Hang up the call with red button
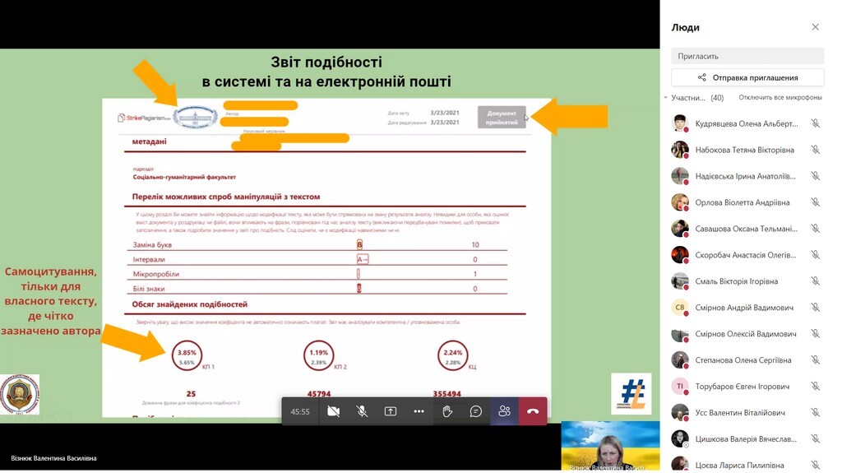This screenshot has width=842, height=473. coord(533,412)
